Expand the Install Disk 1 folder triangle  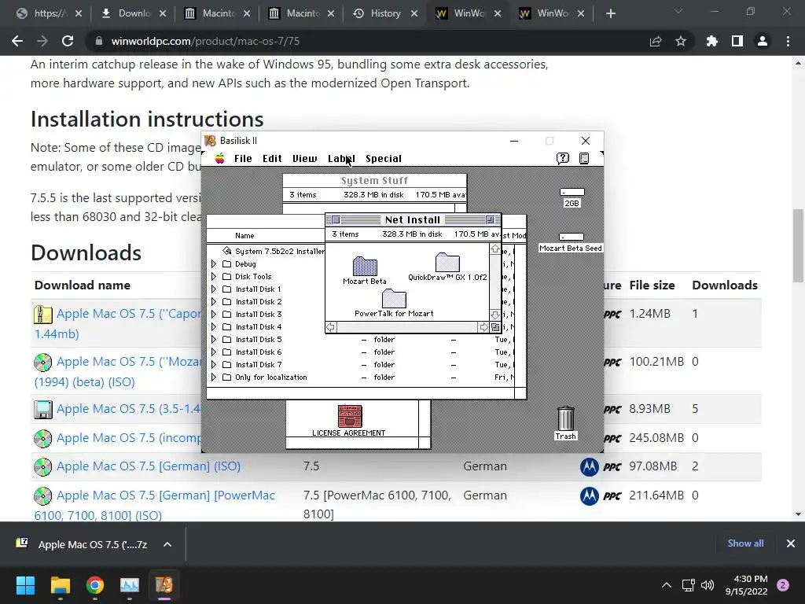[214, 289]
